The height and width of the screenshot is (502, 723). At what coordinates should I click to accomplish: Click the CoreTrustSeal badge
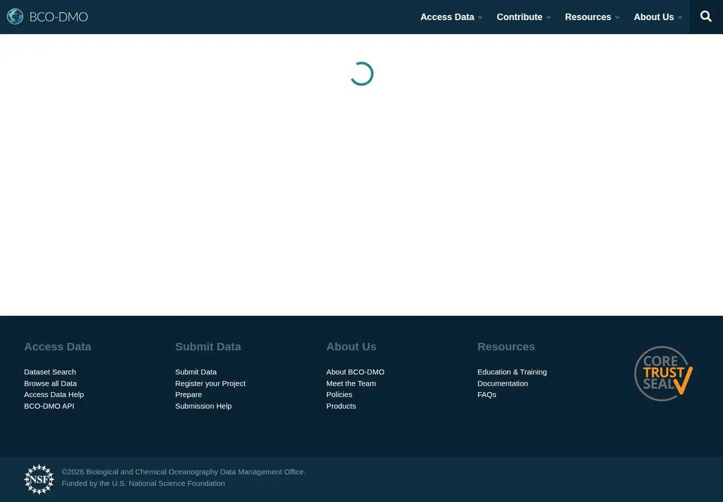(663, 373)
